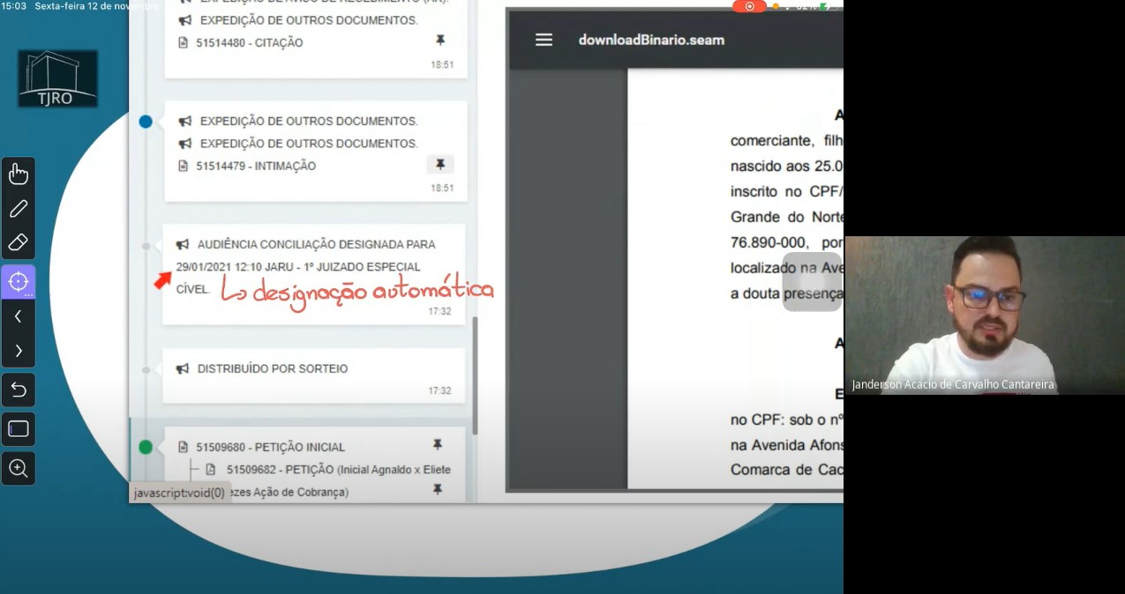This screenshot has height=594, width=1125.
Task: Select the eraser tool
Action: [x=19, y=242]
